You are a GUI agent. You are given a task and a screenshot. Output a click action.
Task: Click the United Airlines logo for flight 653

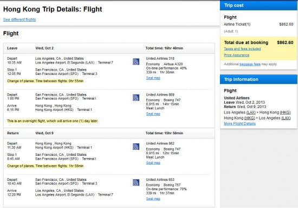[x=136, y=182]
